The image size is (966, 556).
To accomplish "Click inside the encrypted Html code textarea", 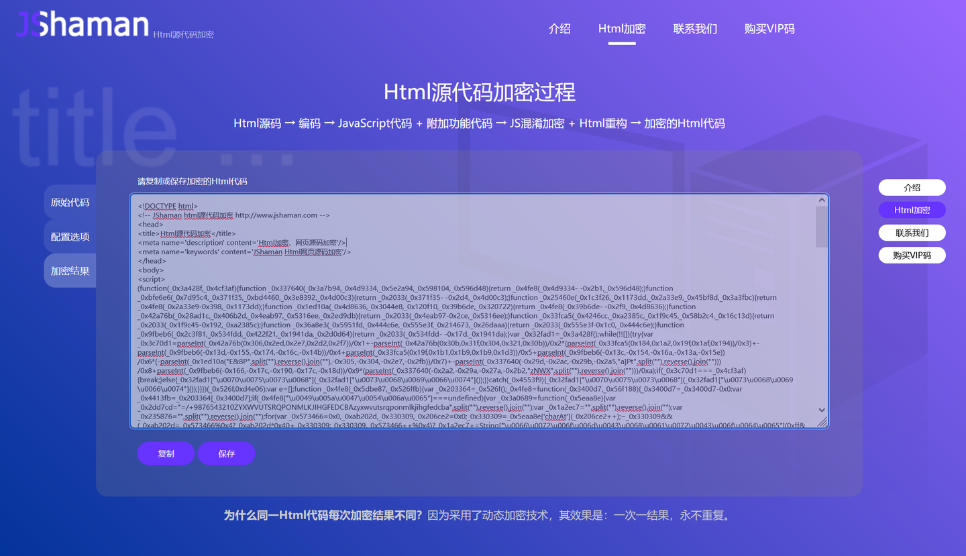I will [479, 311].
